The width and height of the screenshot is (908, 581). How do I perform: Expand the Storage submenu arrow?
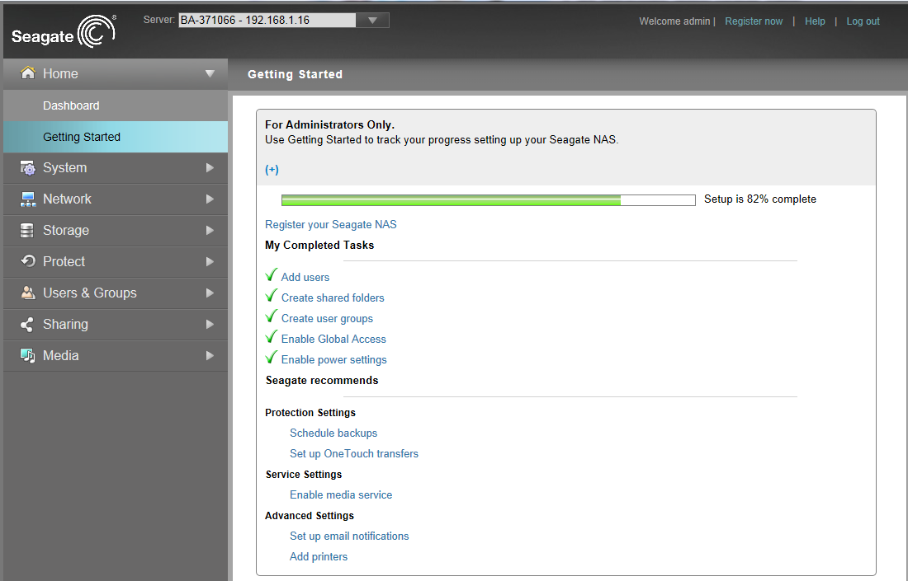pyautogui.click(x=210, y=230)
